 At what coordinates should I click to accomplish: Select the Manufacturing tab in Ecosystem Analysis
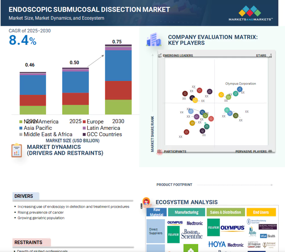(186, 212)
